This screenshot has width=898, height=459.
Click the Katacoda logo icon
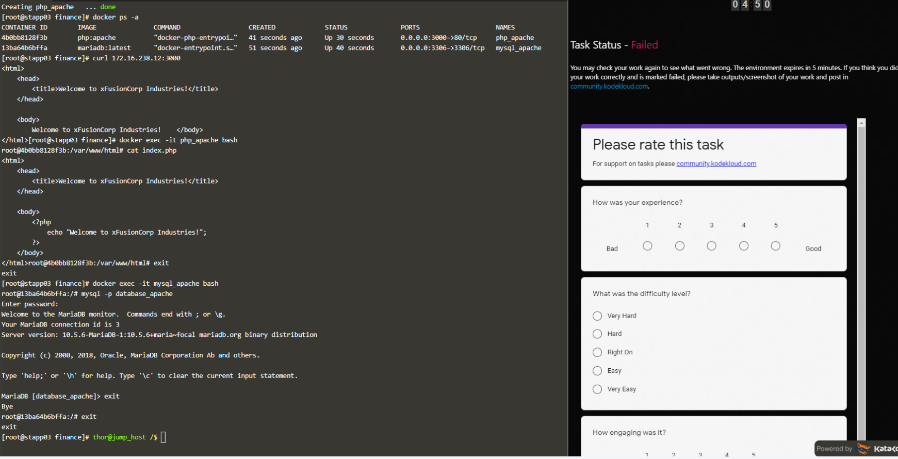pos(863,449)
